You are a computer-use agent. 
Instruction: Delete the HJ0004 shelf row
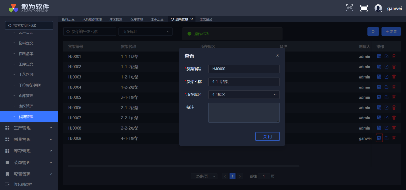(394, 87)
